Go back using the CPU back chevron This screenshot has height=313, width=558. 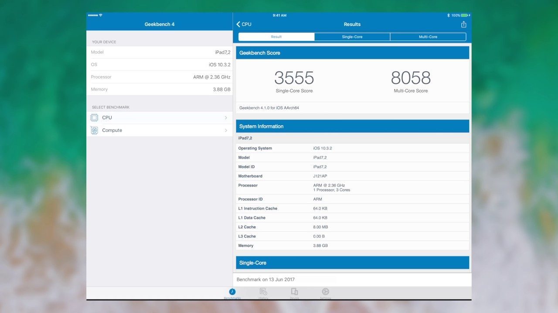point(238,24)
